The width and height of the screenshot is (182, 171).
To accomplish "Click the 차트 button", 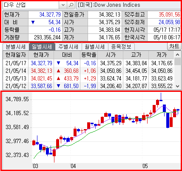I will click(174, 47).
